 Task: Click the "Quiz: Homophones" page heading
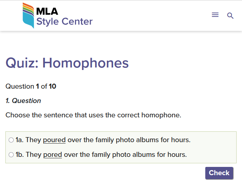pyautogui.click(x=67, y=63)
